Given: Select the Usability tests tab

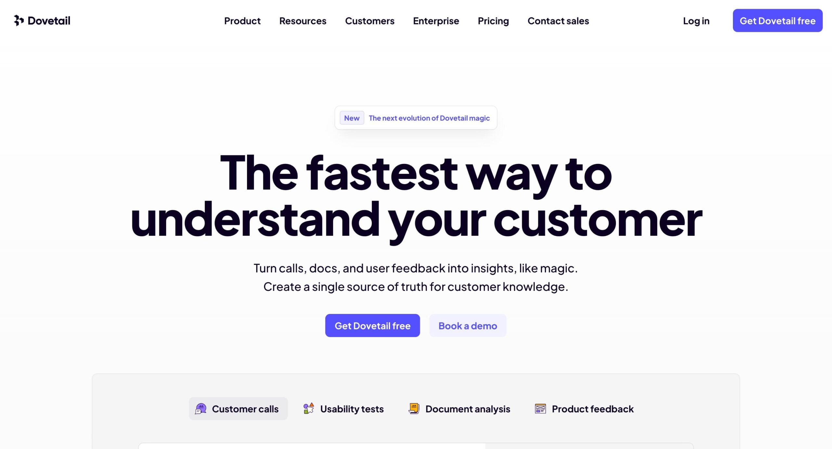Looking at the screenshot, I should 343,409.
